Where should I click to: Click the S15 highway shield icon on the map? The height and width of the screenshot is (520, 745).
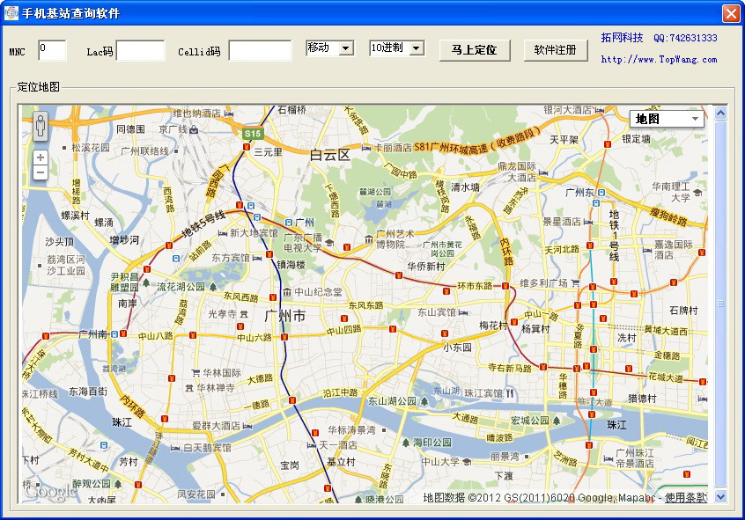tap(252, 135)
